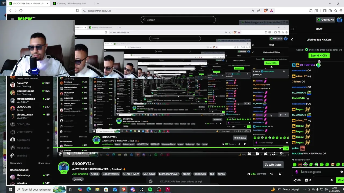Share this page icon in address bar
The width and height of the screenshot is (344, 193).
(259, 11)
